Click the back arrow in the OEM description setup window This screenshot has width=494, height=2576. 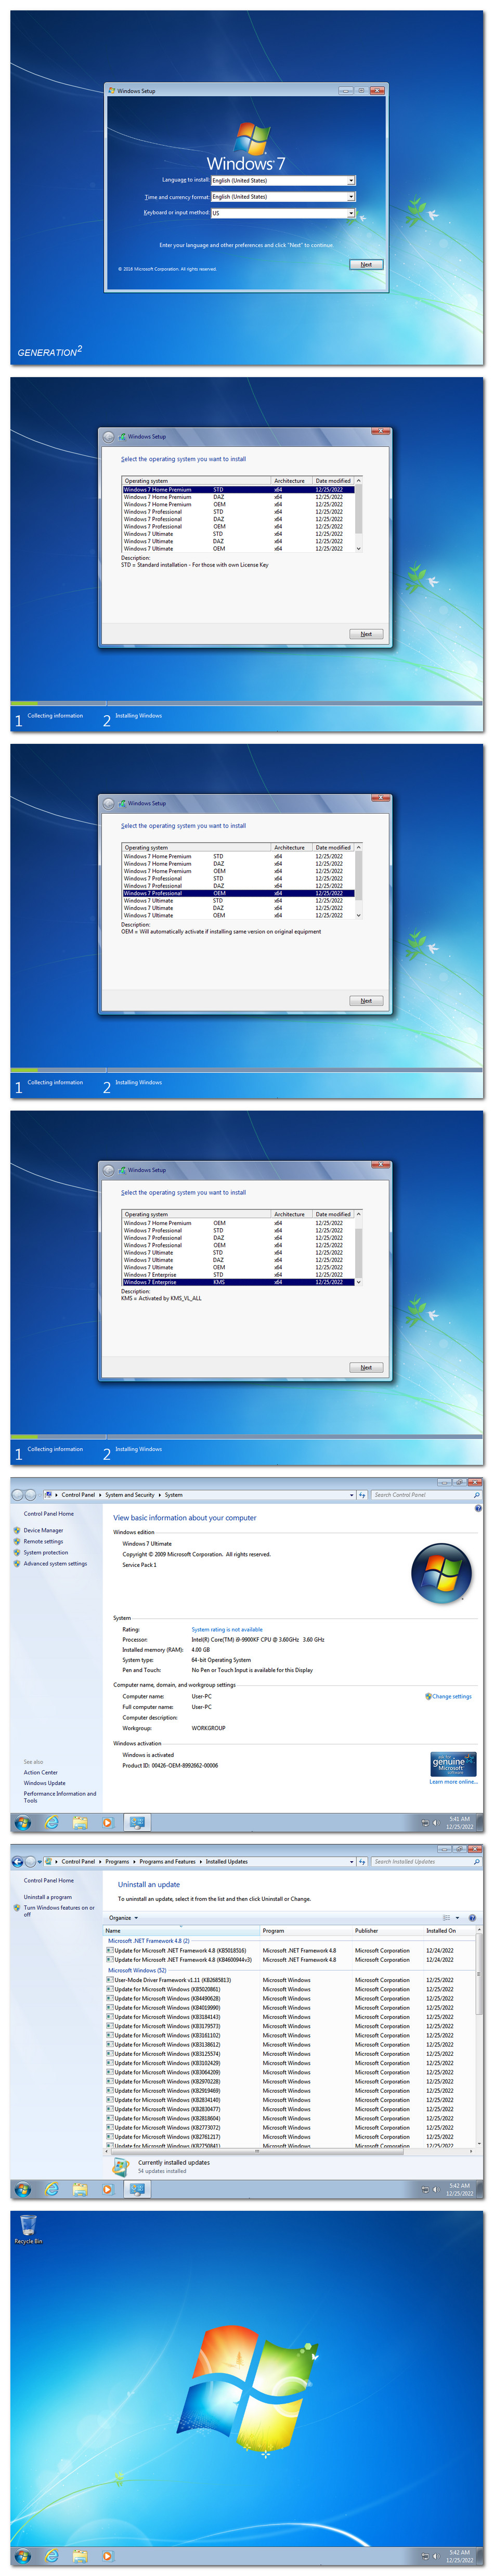[109, 803]
